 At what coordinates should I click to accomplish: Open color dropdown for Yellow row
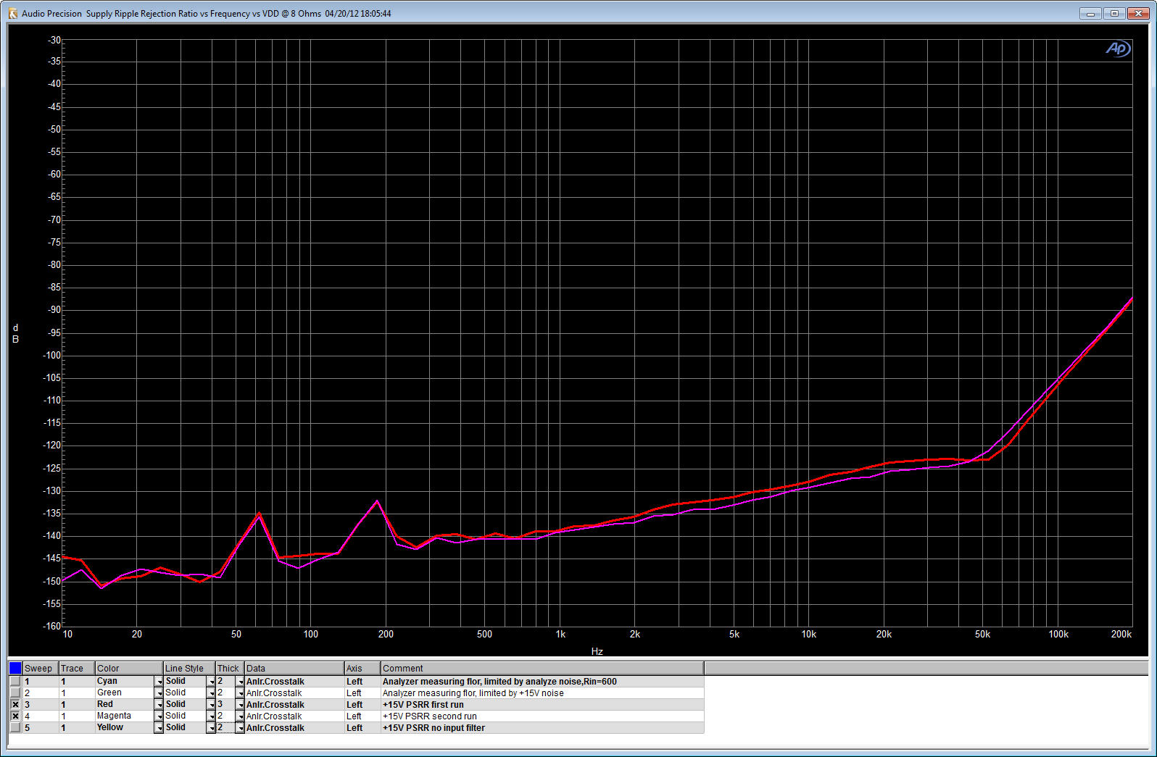[x=159, y=728]
